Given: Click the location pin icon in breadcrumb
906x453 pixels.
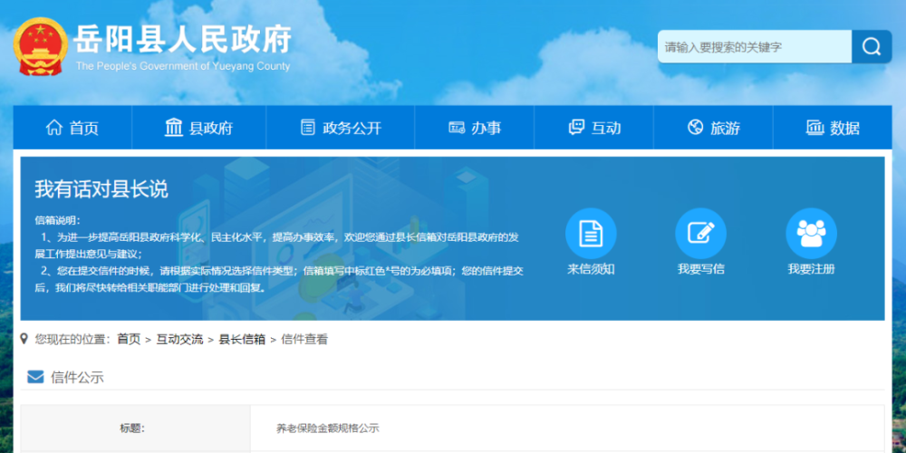Looking at the screenshot, I should (24, 339).
